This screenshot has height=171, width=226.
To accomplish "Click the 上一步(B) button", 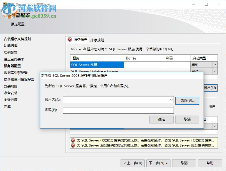I will click(132, 163).
